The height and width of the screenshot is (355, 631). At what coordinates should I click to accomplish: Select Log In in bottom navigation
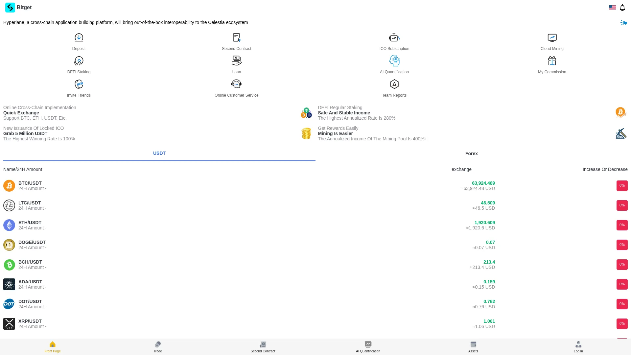[x=578, y=347]
